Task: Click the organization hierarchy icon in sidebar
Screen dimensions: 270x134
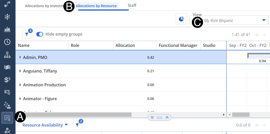Action: tap(7, 55)
